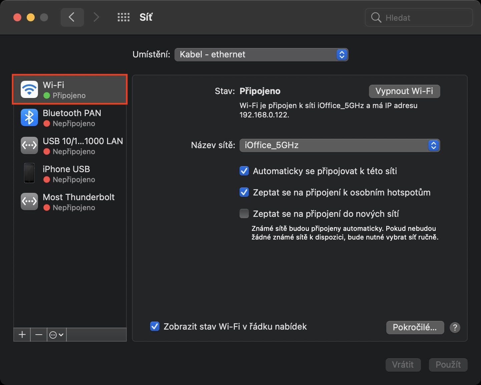This screenshot has height=385, width=481.
Task: Click the Wi-Fi icon in the sidebar
Action: [x=29, y=89]
